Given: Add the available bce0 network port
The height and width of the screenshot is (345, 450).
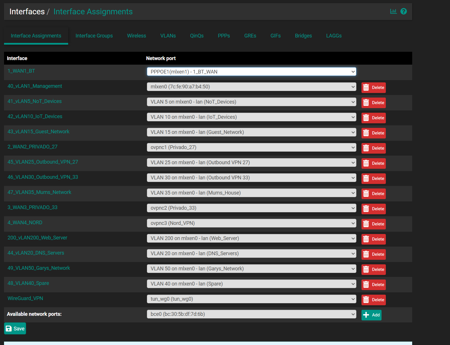Looking at the screenshot, I should coord(371,315).
